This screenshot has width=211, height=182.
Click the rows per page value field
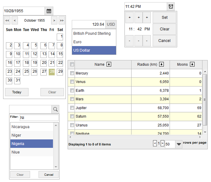170,144
